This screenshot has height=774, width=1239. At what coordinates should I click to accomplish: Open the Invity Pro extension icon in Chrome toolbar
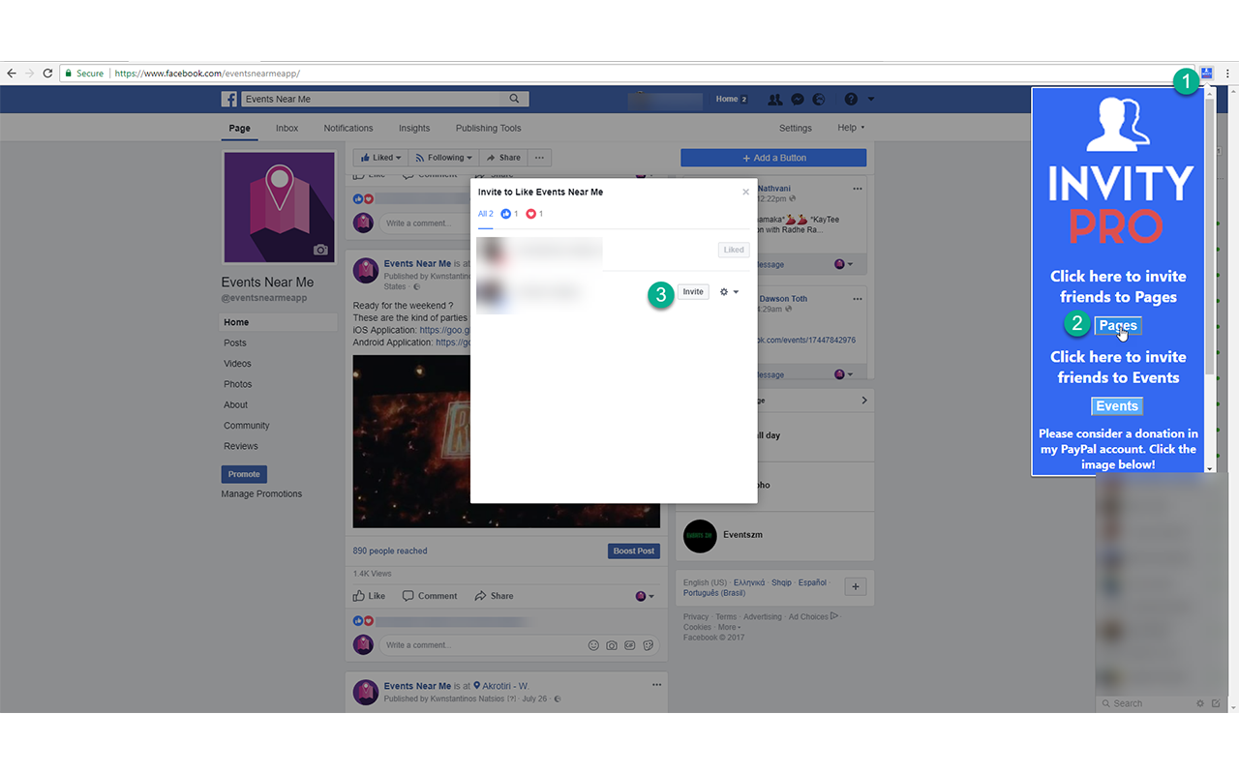pos(1207,73)
